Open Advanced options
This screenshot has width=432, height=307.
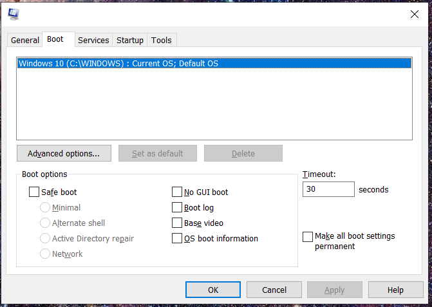pyautogui.click(x=64, y=153)
